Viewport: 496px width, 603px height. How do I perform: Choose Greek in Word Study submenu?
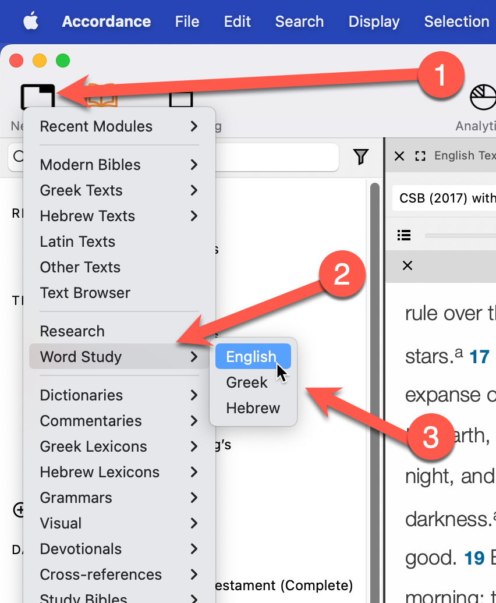click(253, 382)
